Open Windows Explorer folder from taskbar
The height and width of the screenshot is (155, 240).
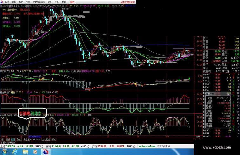(25, 152)
